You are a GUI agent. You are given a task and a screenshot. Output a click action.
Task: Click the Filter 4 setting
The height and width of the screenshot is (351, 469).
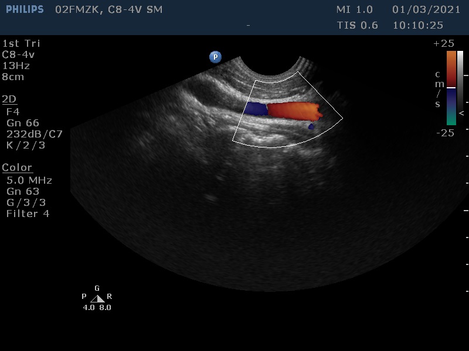[x=28, y=214]
